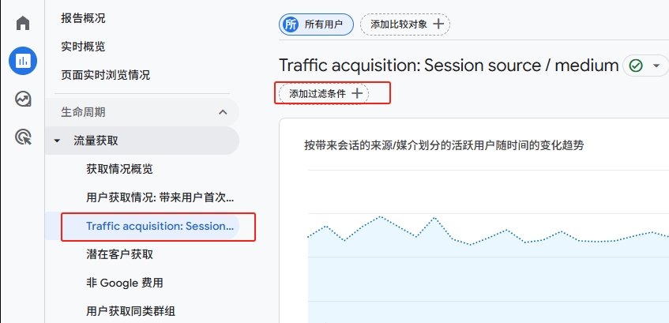The width and height of the screenshot is (669, 323).
Task: Open the Explore icon in the sidebar
Action: (x=23, y=99)
